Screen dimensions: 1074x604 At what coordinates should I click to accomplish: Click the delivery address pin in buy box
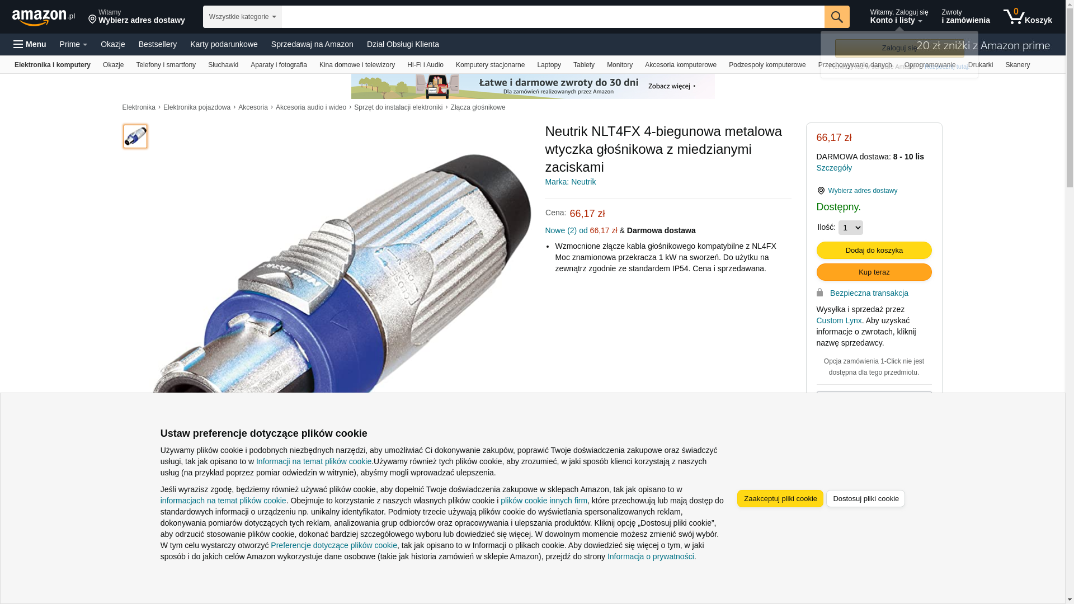[821, 191]
